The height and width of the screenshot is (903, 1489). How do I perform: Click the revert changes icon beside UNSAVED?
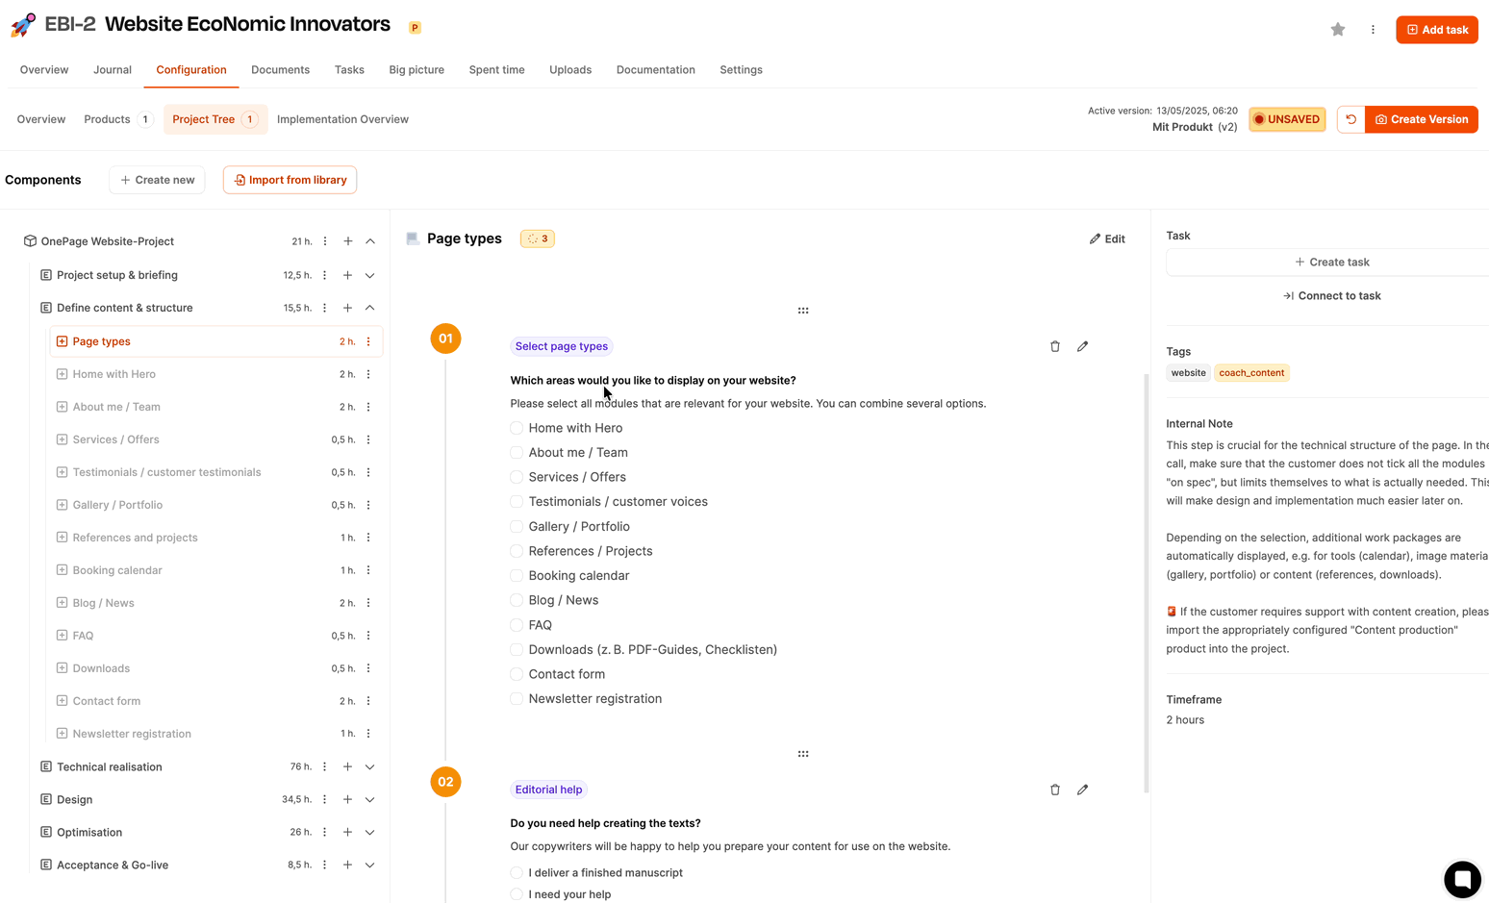1350,119
